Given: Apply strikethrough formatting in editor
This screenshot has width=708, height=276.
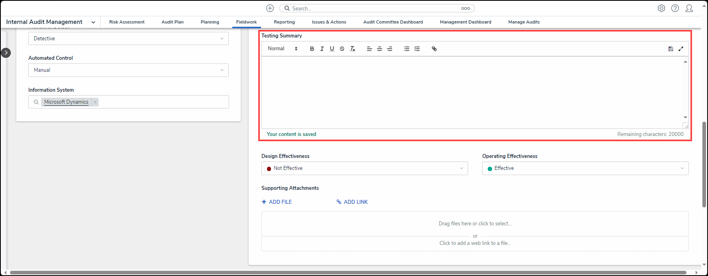Looking at the screenshot, I should coord(342,49).
